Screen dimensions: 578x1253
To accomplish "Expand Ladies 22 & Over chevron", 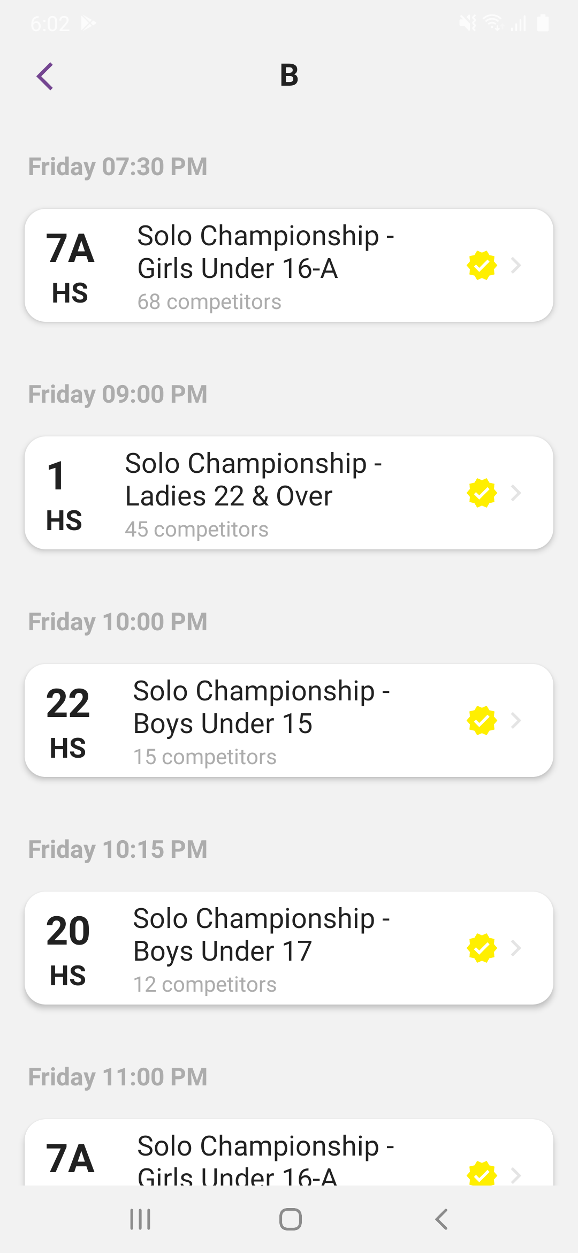I will pyautogui.click(x=516, y=493).
